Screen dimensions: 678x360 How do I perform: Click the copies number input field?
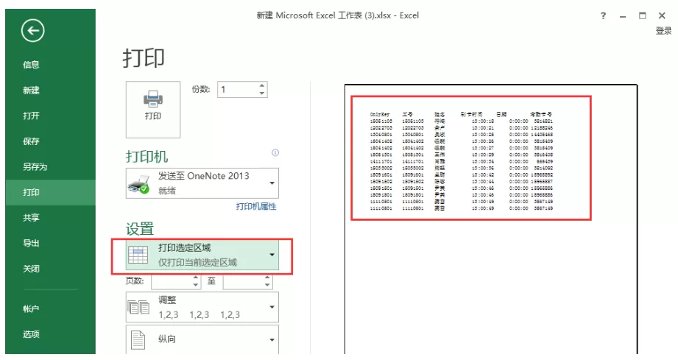[238, 90]
